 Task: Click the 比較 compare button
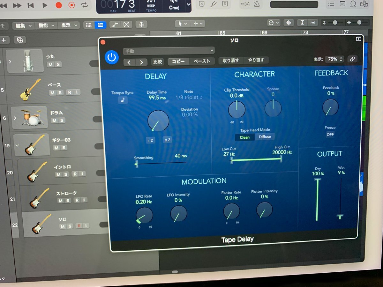coord(158,62)
